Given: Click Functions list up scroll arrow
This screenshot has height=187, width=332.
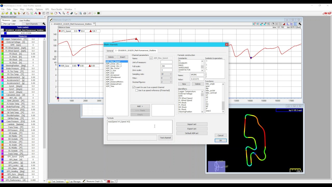Looking at the screenshot, I should click(223, 84).
